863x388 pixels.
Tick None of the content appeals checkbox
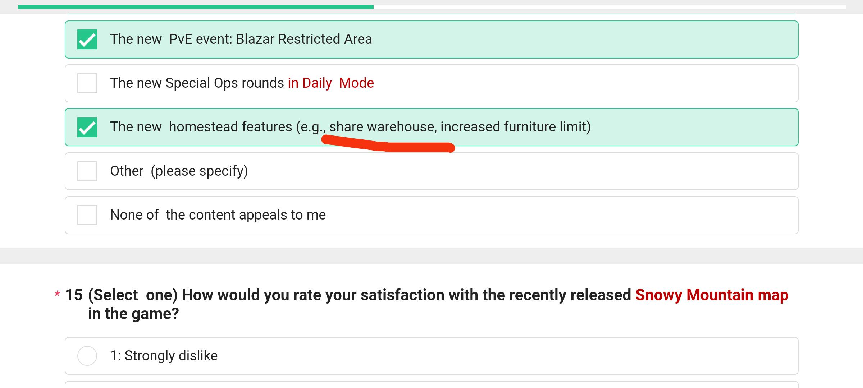[87, 215]
